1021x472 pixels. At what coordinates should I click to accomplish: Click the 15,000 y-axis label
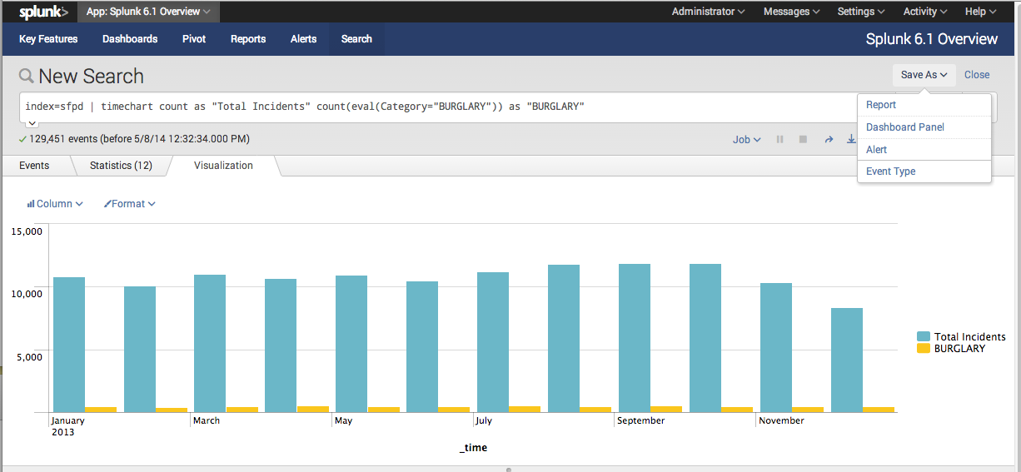coord(27,231)
